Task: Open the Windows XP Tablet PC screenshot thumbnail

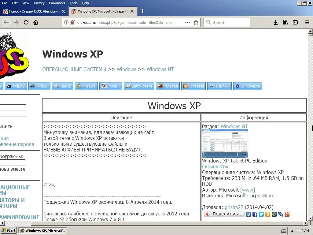Action: pos(225,143)
